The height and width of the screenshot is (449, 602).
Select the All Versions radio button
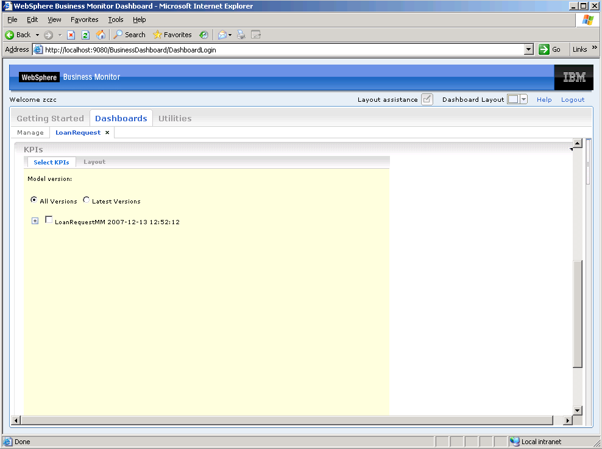coord(34,200)
